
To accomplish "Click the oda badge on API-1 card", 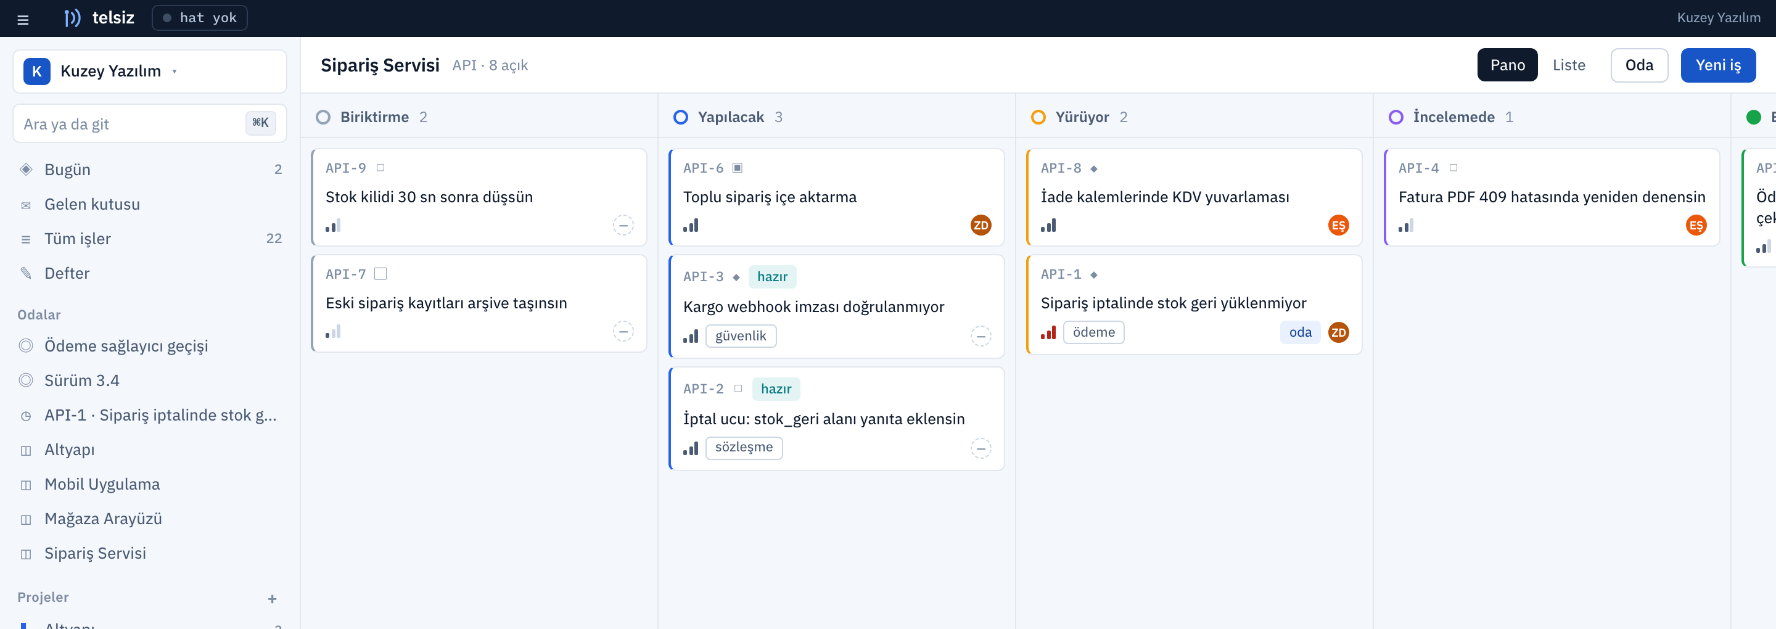I will click(1301, 332).
